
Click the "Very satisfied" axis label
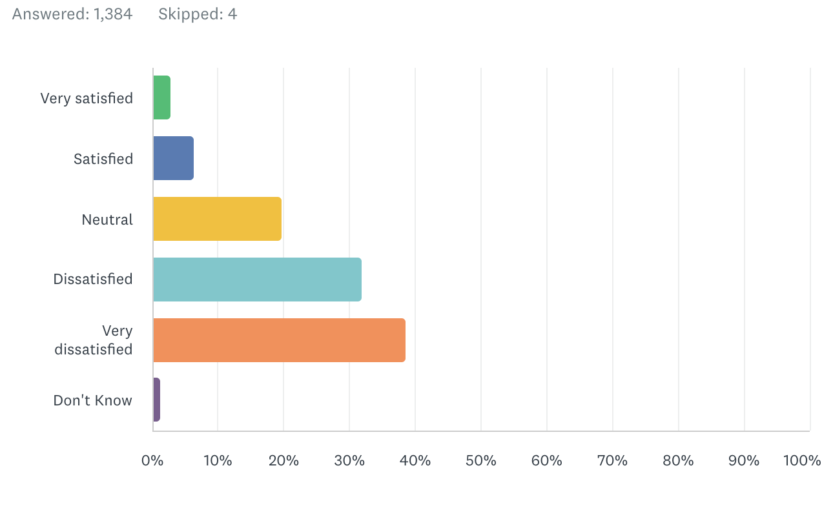point(87,98)
